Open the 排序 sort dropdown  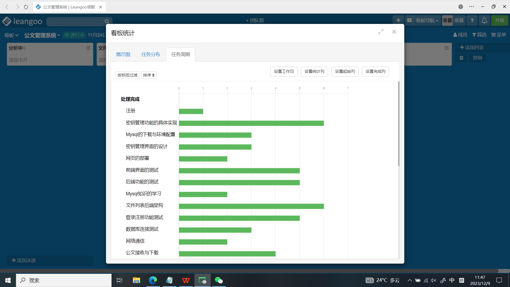[148, 75]
